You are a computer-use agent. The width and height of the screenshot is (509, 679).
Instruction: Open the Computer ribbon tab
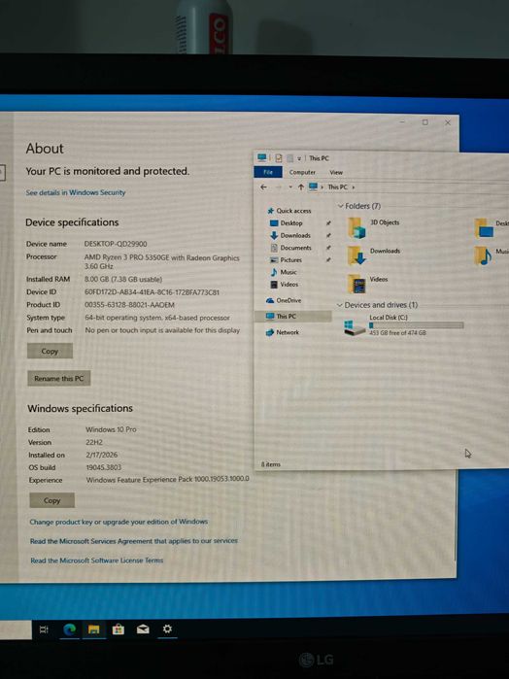(x=302, y=172)
